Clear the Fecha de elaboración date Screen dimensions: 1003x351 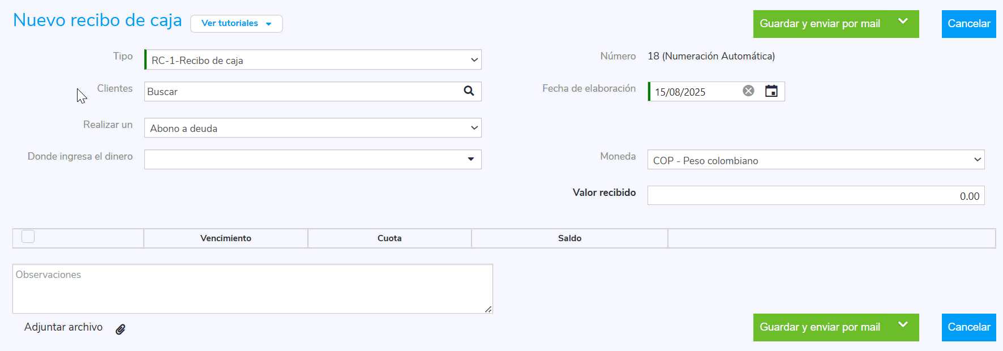pyautogui.click(x=748, y=91)
